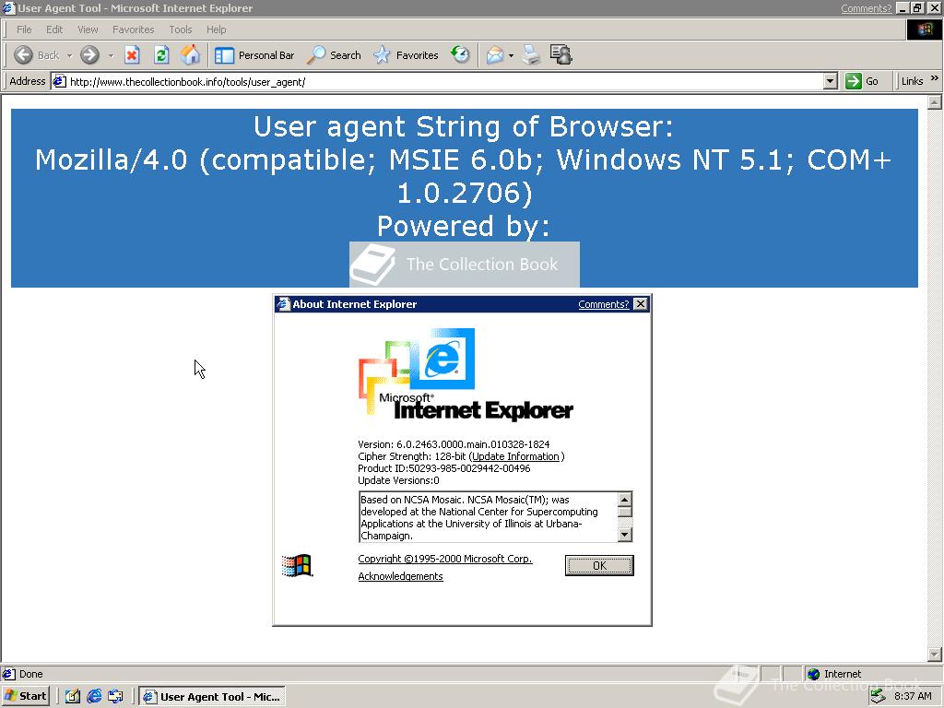Click the Start button
The image size is (944, 708).
pyautogui.click(x=25, y=696)
